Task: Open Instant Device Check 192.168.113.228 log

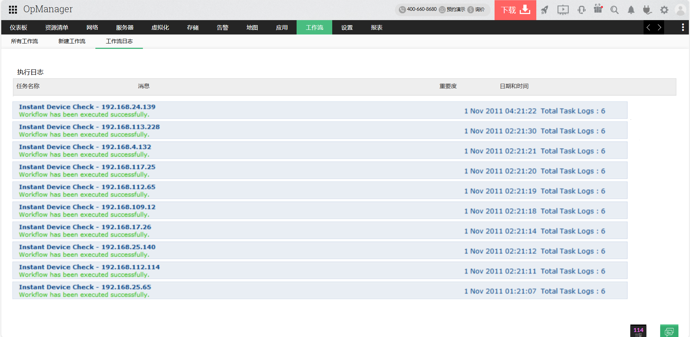Action: tap(320, 130)
